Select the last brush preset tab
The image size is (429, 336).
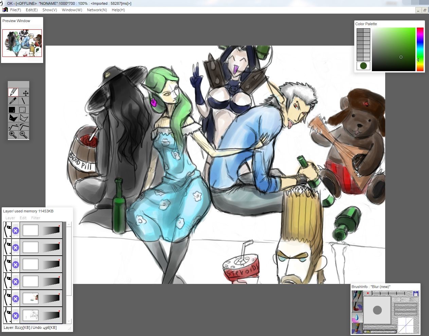pos(401,293)
